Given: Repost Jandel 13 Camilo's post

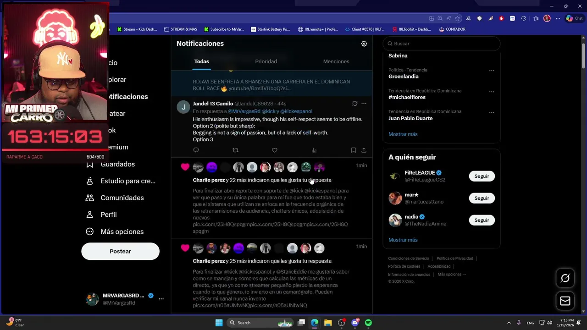Looking at the screenshot, I should point(235,150).
